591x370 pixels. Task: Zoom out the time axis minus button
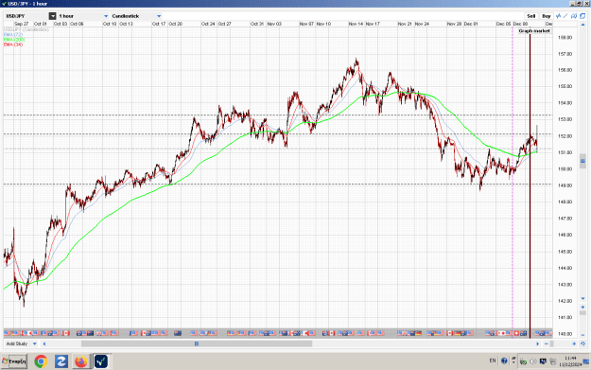coord(547,344)
